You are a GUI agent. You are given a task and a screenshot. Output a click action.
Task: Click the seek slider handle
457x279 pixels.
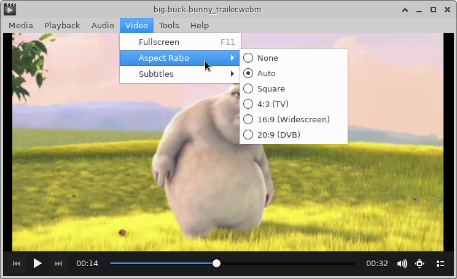(216, 264)
